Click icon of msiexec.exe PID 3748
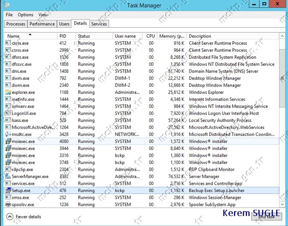This screenshot has height=226, width=288. [8, 162]
